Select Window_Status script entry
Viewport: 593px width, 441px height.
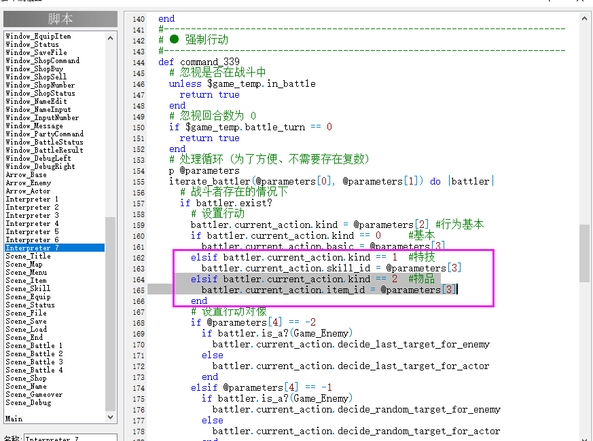pos(32,45)
